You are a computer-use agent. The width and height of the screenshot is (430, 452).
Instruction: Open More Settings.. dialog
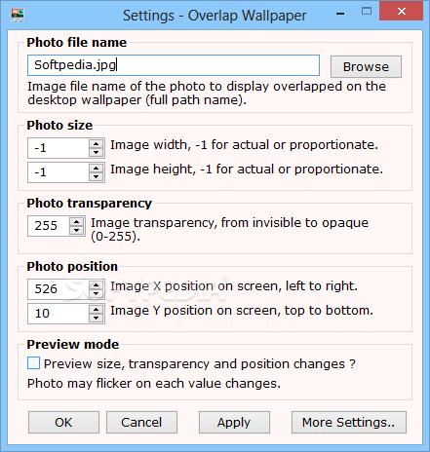click(349, 423)
